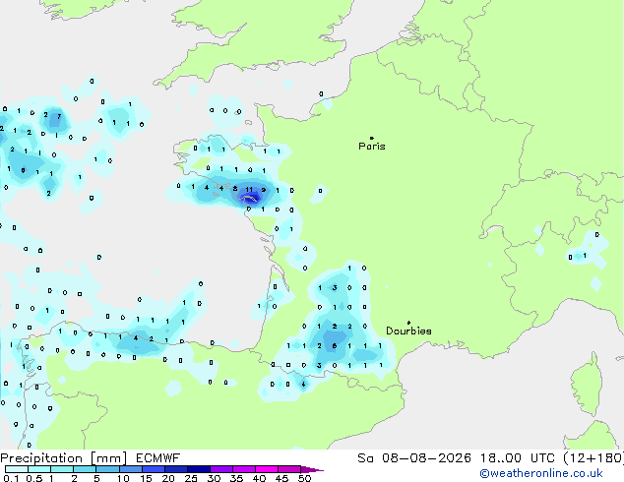Image resolution: width=624 pixels, height=482 pixels.
Task: Click the forecast date Sa 08-08-2026
Action: [x=414, y=458]
